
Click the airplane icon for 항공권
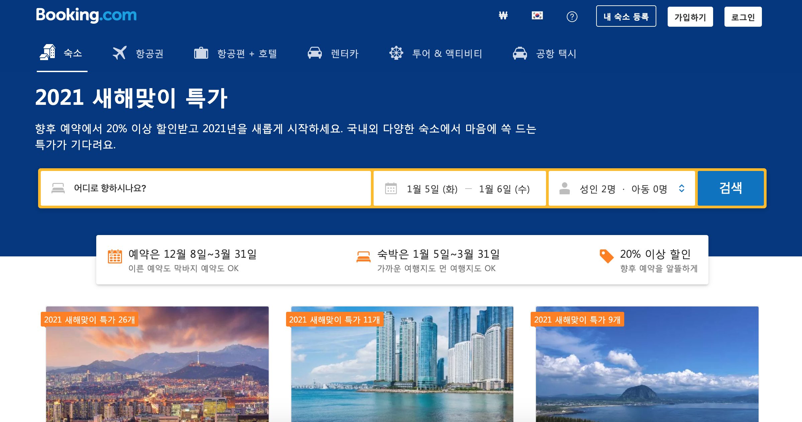[119, 53]
